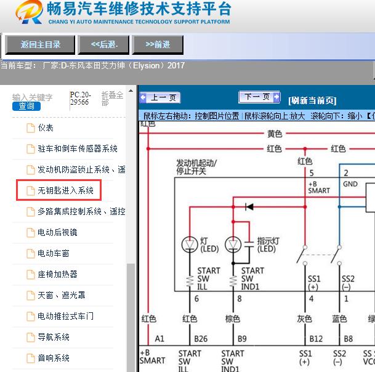Select 无钥匙进入系统 item
The height and width of the screenshot is (372, 375).
65,191
